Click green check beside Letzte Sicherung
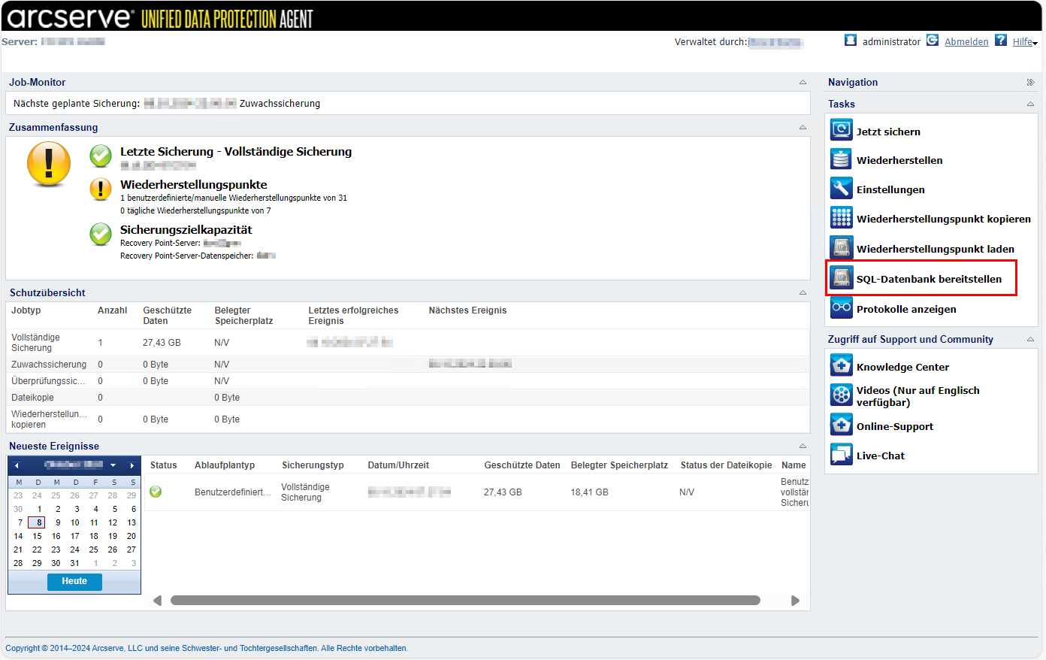The image size is (1046, 660). point(101,156)
